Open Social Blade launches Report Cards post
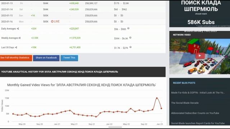Viewport: 230px width, 129px height. click(198, 123)
